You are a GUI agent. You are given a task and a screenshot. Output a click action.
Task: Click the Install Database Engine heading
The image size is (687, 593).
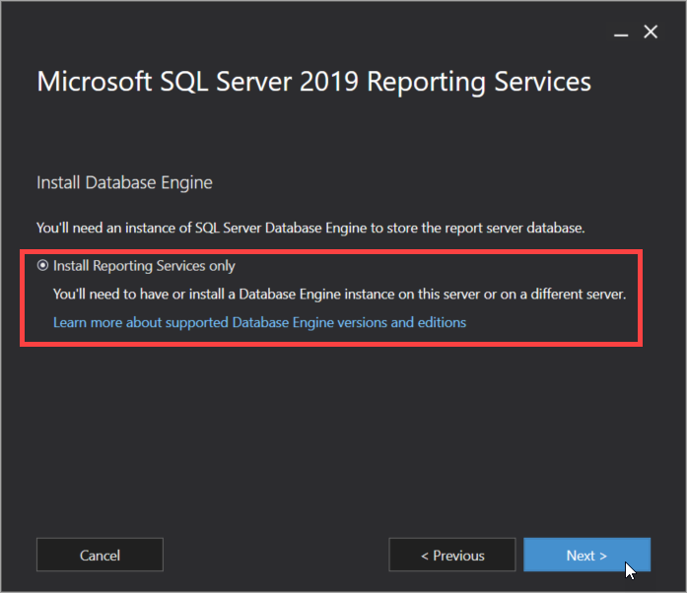pos(124,182)
